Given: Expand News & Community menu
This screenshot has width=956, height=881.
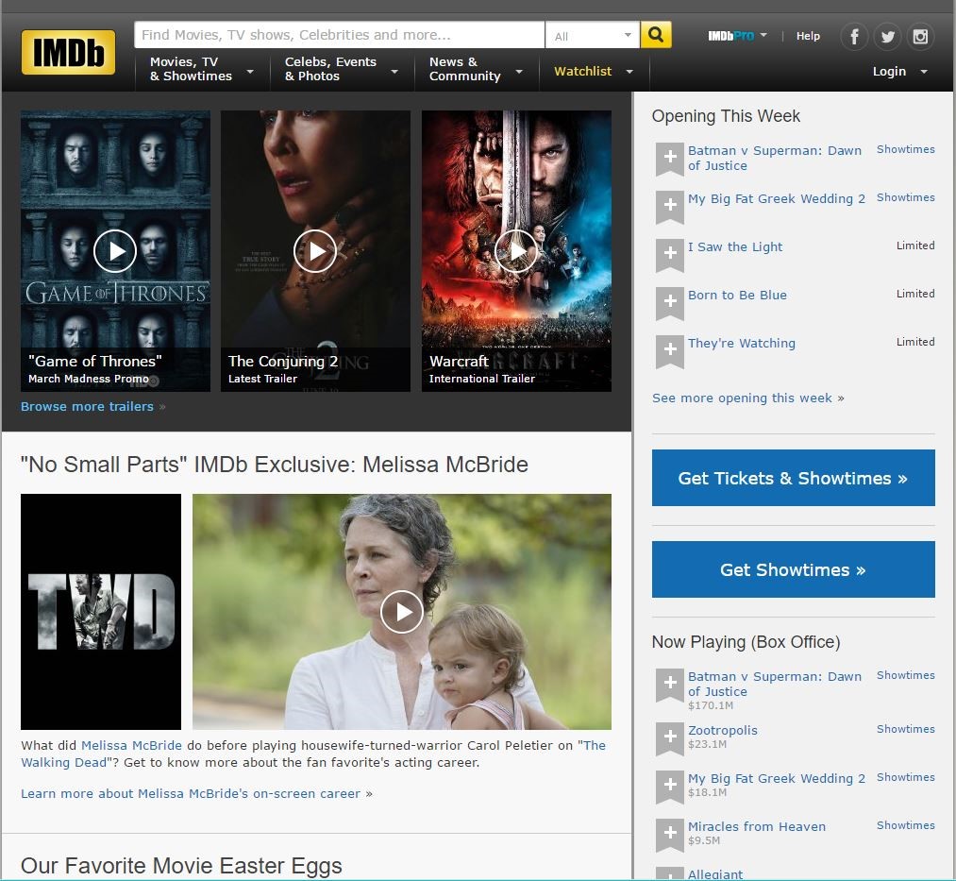Looking at the screenshot, I should [x=477, y=69].
